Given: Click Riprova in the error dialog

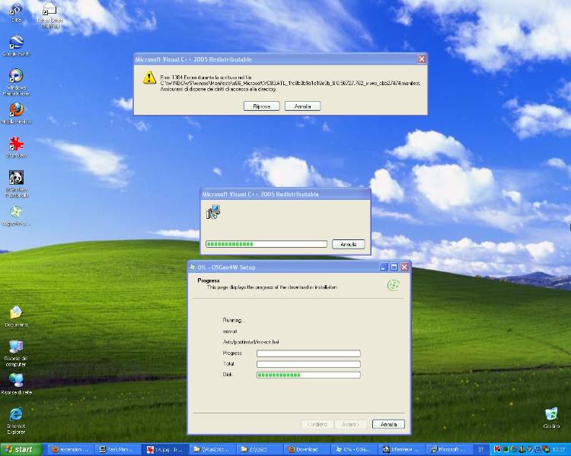Looking at the screenshot, I should click(261, 106).
